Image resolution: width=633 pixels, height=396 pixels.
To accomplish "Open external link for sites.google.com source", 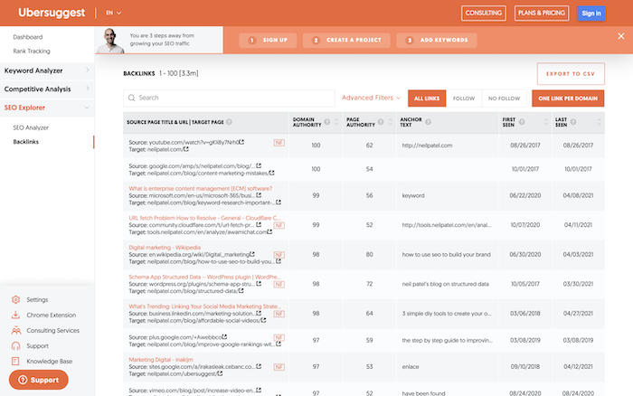I will 259,366.
